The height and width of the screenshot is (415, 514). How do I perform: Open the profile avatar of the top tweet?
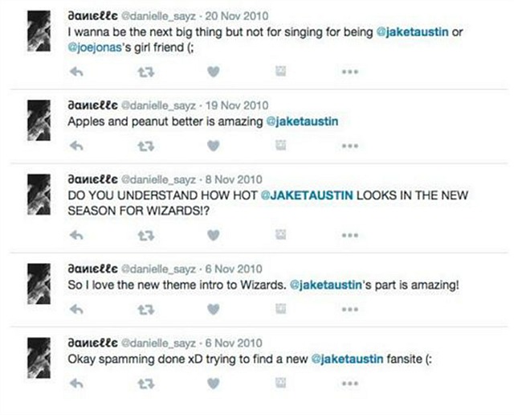[39, 31]
